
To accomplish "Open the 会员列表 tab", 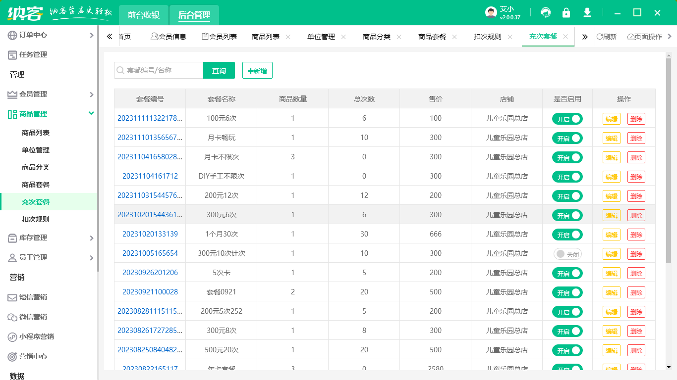I will pos(220,37).
